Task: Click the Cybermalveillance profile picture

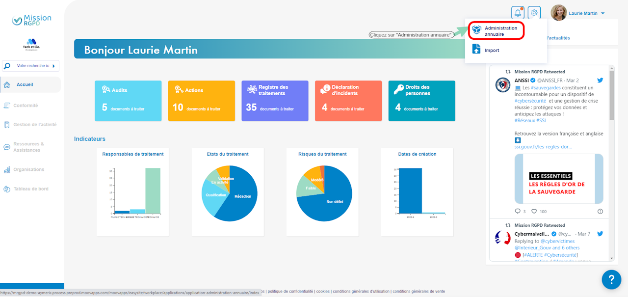Action: point(503,238)
